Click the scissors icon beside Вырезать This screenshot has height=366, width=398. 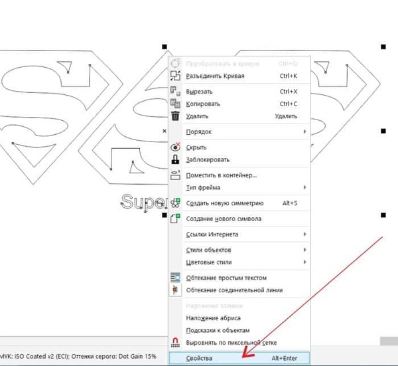click(175, 91)
